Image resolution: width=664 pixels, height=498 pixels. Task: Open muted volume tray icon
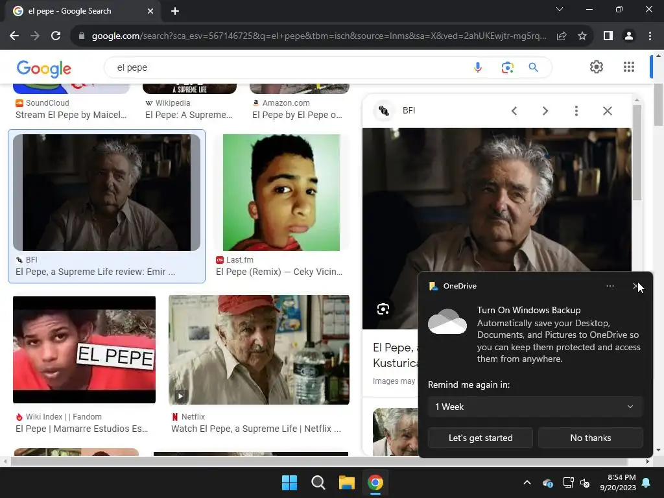(585, 482)
